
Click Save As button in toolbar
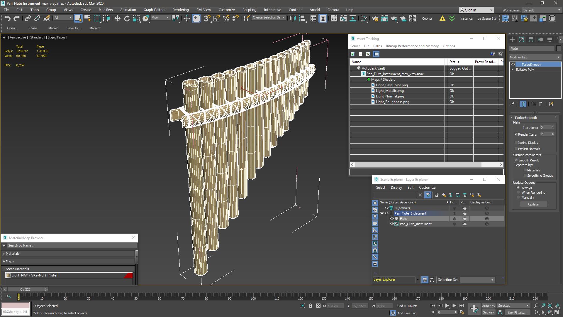74,28
